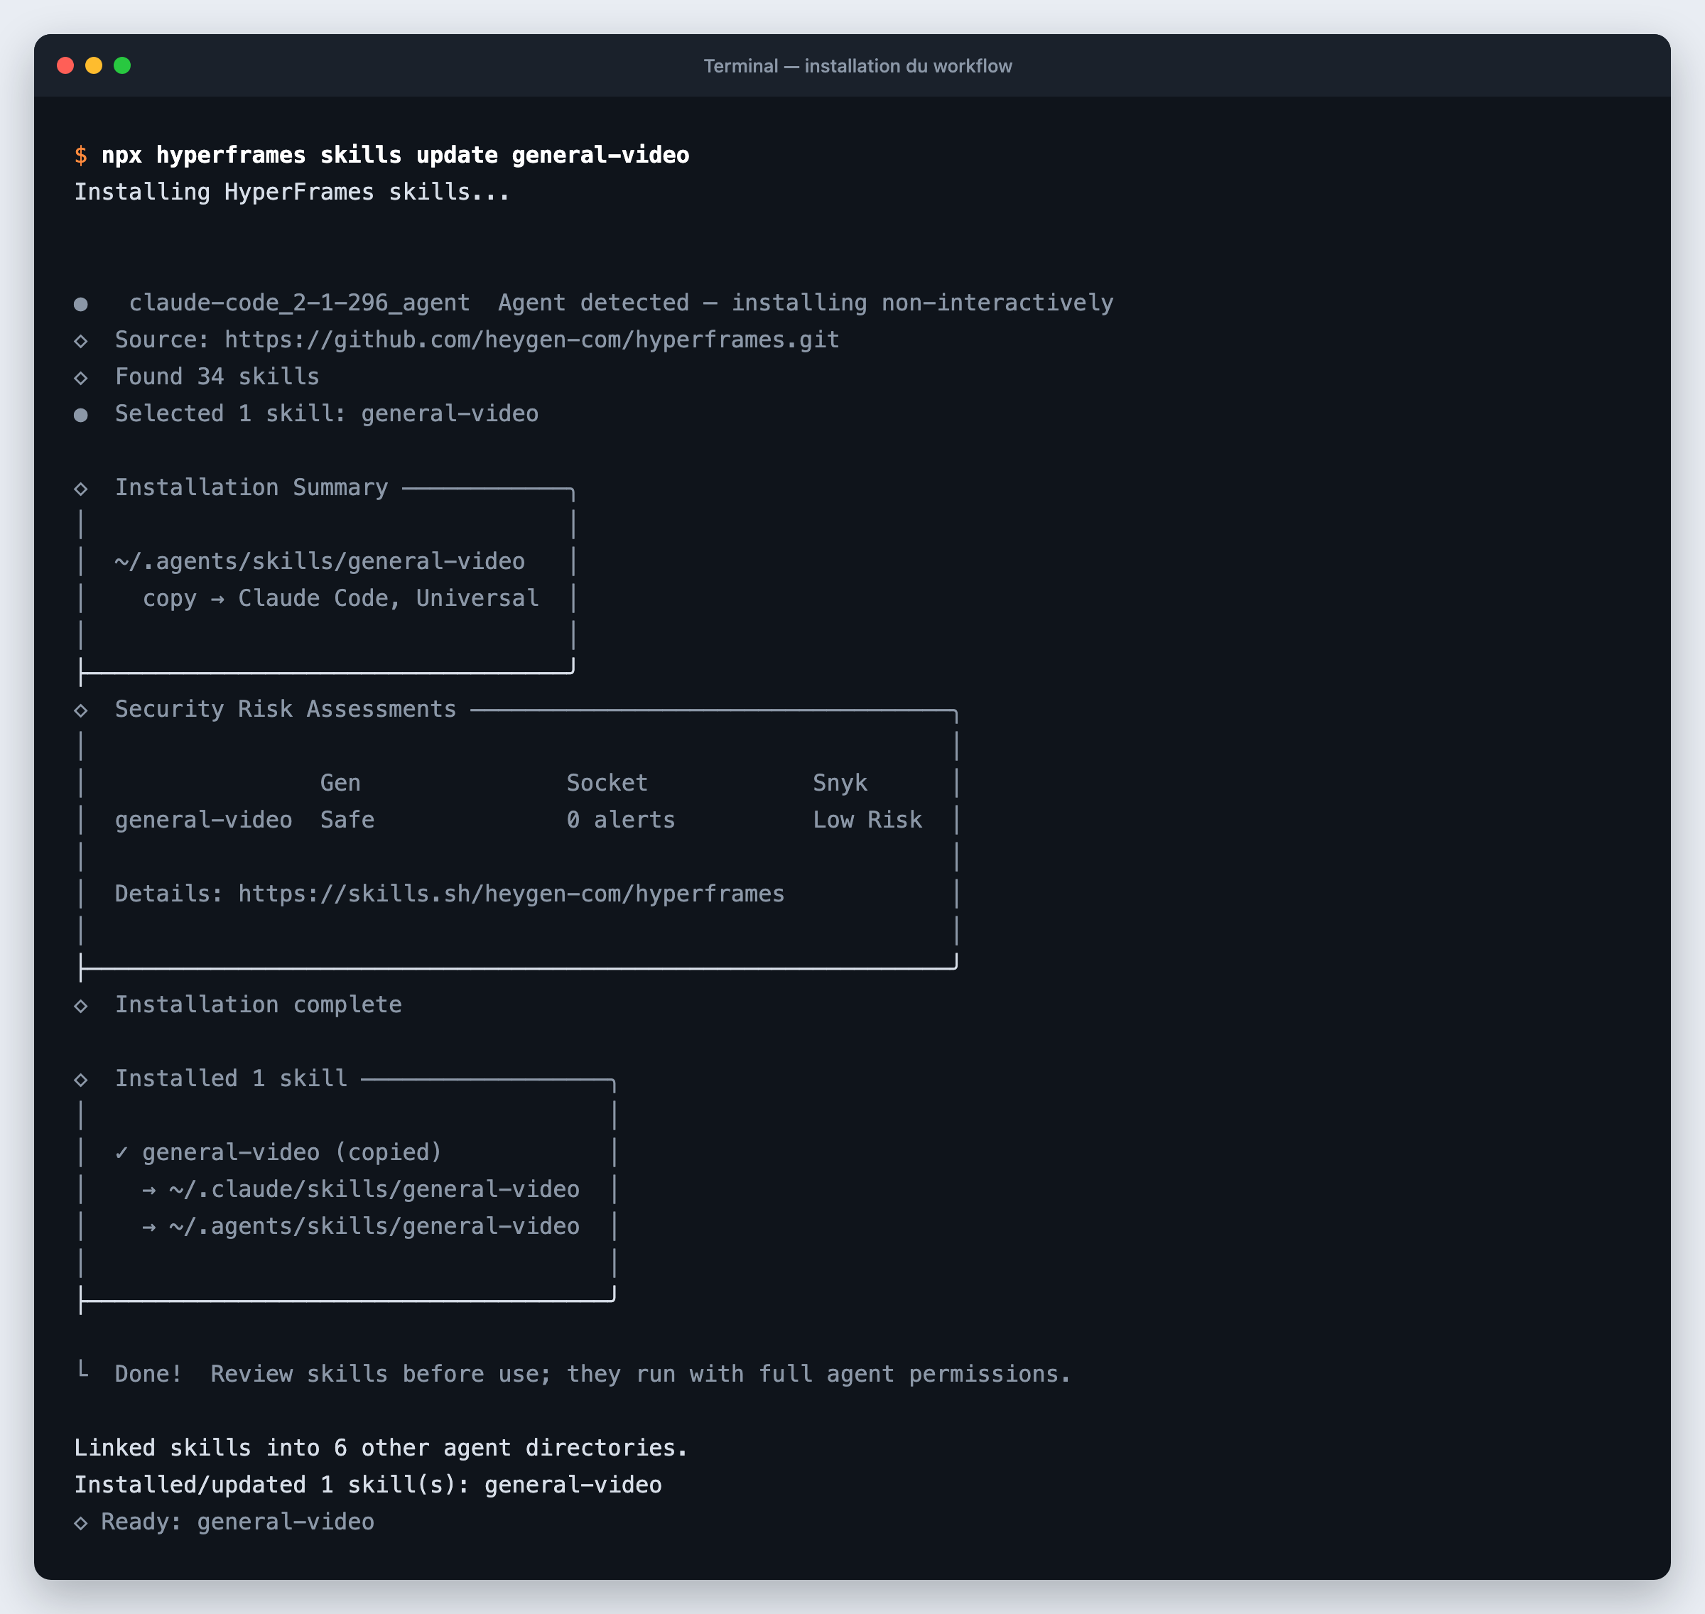Click the diamond beside Installation Summary
Viewport: 1705px width, 1614px height.
click(81, 489)
